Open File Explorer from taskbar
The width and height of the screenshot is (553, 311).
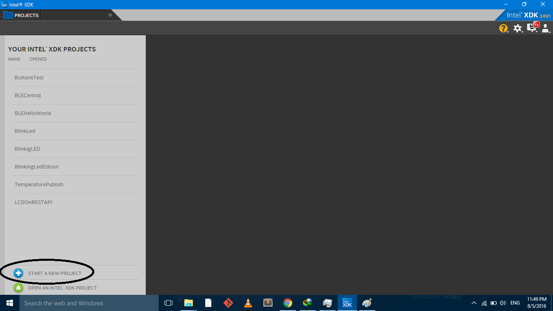pyautogui.click(x=188, y=303)
